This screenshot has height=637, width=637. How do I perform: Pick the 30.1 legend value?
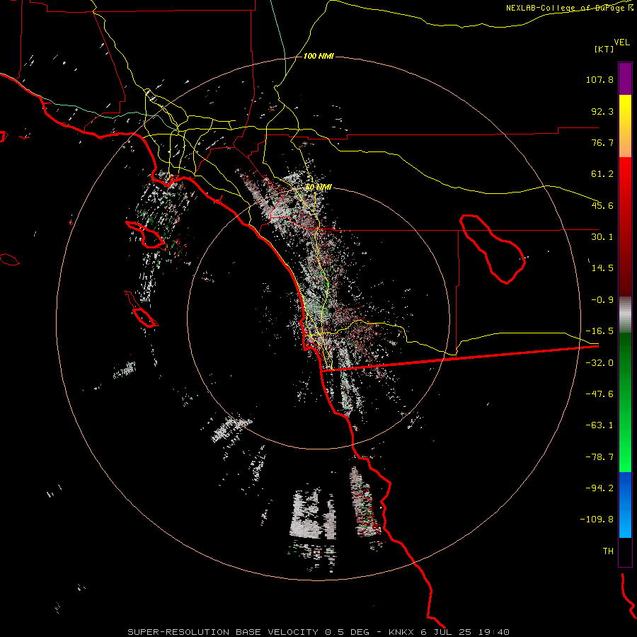pos(602,237)
